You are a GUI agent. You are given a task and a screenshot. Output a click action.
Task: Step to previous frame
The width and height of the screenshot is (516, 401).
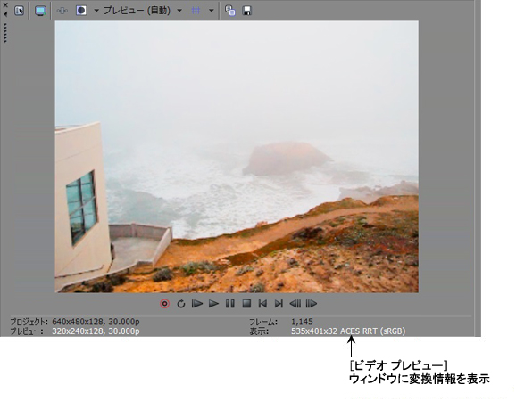click(x=295, y=304)
